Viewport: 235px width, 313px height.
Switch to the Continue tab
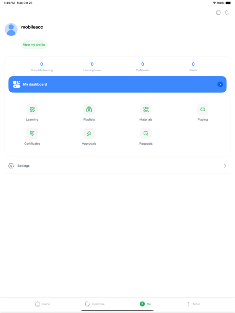pos(95,304)
